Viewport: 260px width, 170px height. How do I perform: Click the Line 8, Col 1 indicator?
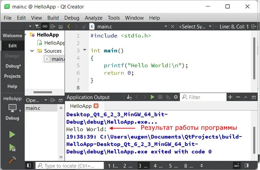(x=234, y=26)
